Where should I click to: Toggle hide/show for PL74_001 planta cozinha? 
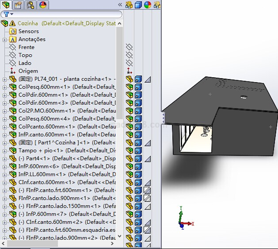pyautogui.click(x=129, y=79)
